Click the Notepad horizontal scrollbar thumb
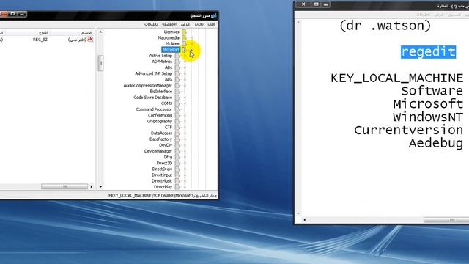Screen dimensions: 469x264 tap(446, 220)
